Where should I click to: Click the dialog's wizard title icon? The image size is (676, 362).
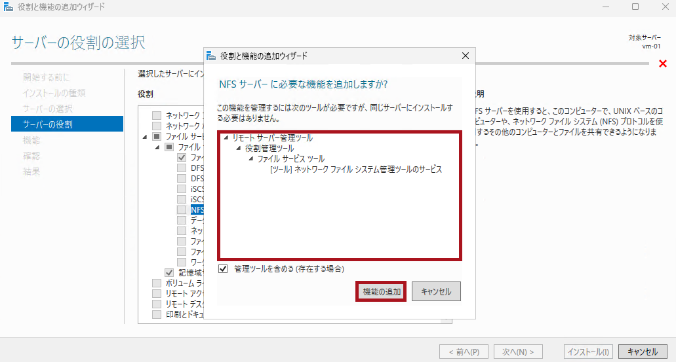[211, 56]
